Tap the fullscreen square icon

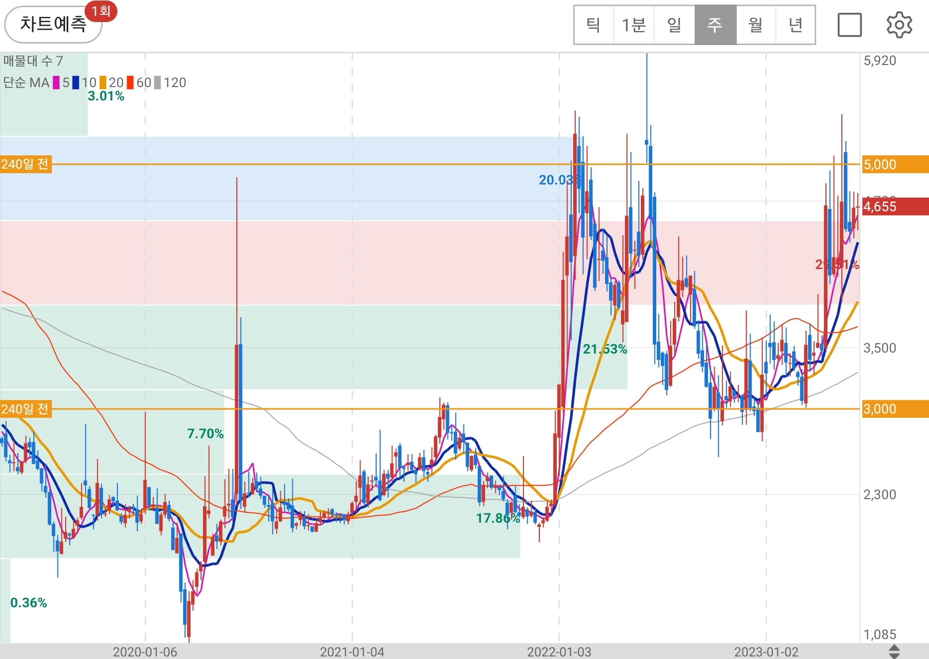click(x=850, y=25)
